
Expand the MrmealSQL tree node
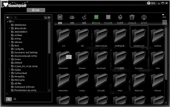coord(9,76)
